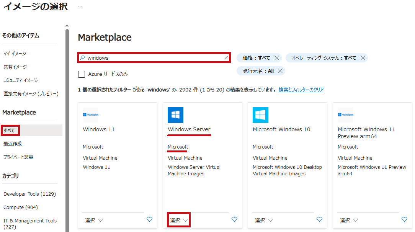Open the 価格 filter options
Image resolution: width=415 pixels, height=232 pixels.
[256, 58]
